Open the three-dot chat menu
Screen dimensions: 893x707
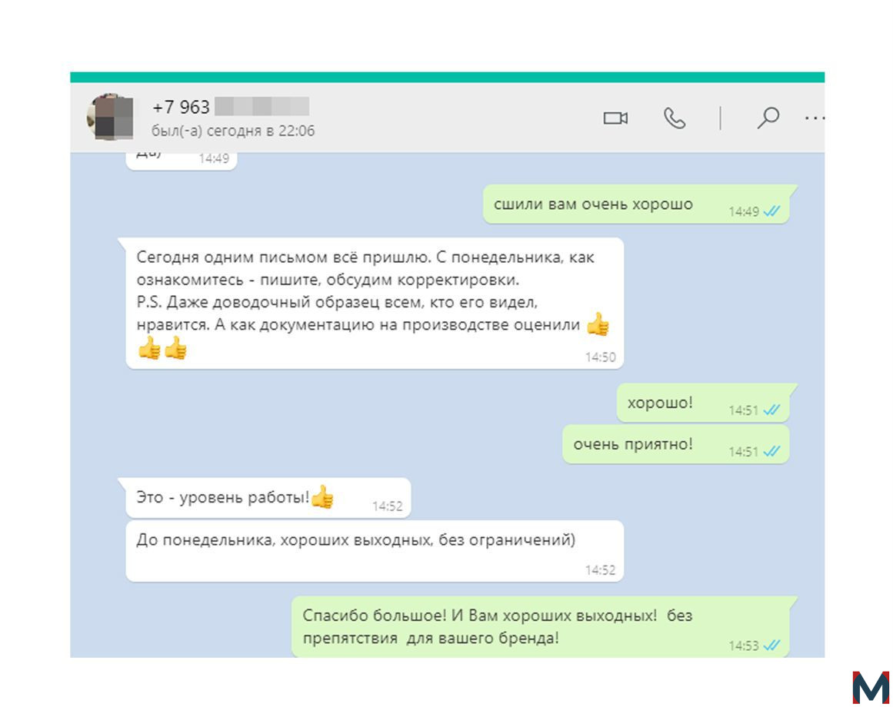pos(815,118)
